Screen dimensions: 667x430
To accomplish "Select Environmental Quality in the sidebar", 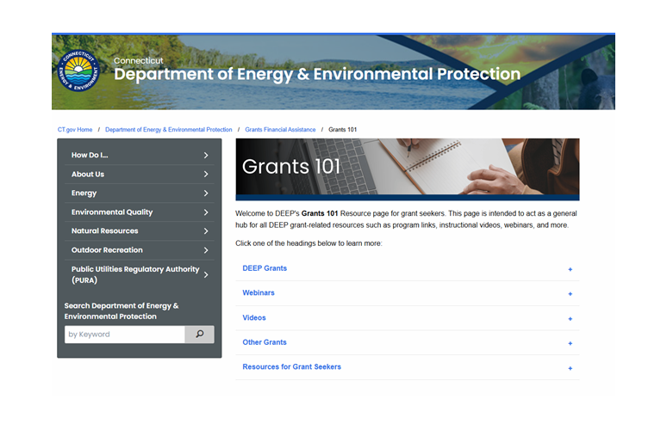I will pyautogui.click(x=112, y=212).
